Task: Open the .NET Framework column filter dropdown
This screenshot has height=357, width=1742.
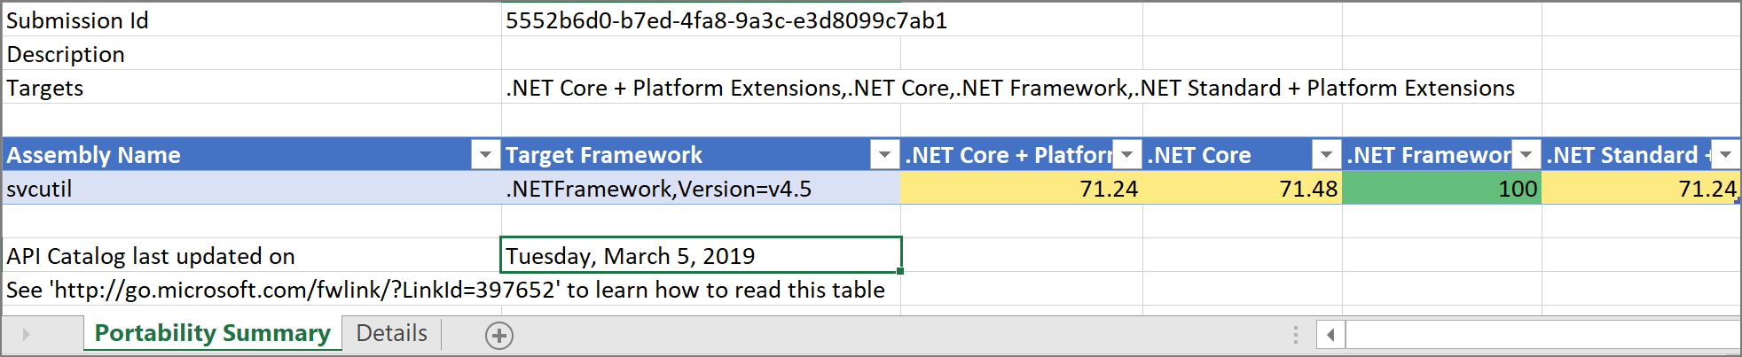Action: [x=1526, y=155]
